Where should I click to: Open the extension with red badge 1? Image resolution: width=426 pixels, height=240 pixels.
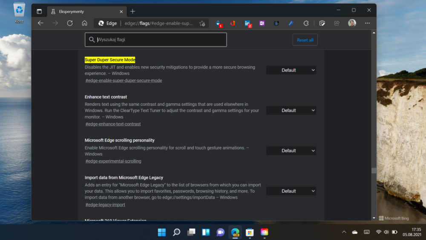219,23
